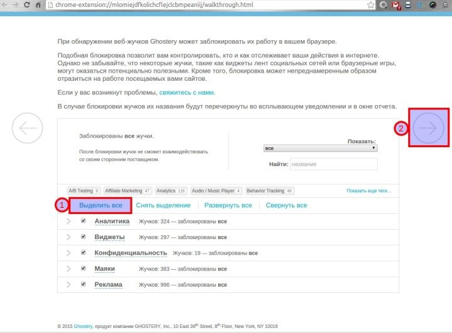Click the Выделить все button
452x333 pixels.
(x=100, y=205)
